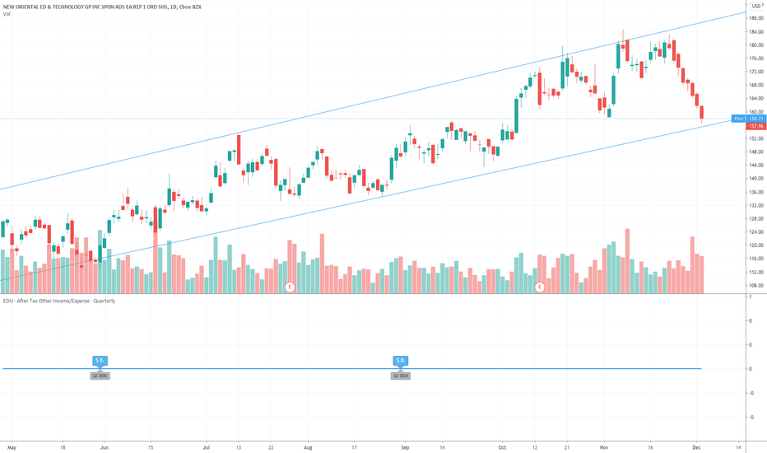Click the 116.00 price axis label

[x=756, y=259]
